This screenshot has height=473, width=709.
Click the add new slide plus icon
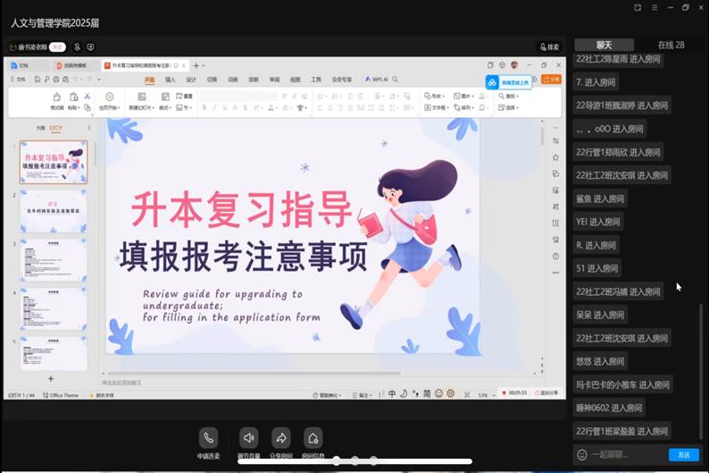[x=50, y=379]
